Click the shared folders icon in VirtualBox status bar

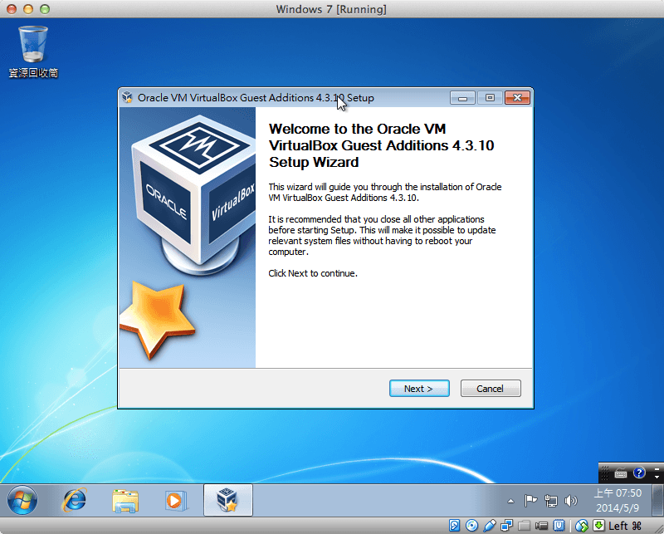(x=525, y=525)
